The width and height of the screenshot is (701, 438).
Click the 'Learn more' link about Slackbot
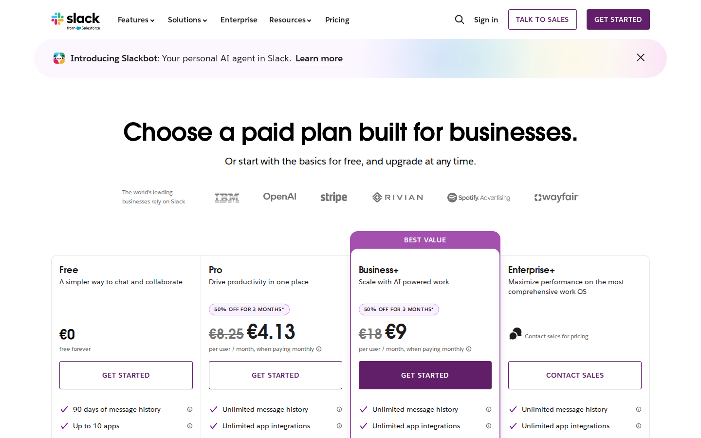(319, 58)
